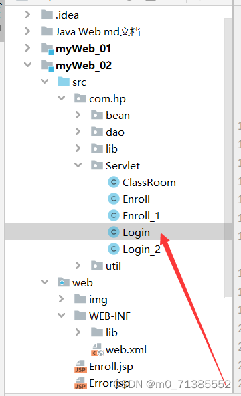Click the .idea folder icon

coord(47,15)
